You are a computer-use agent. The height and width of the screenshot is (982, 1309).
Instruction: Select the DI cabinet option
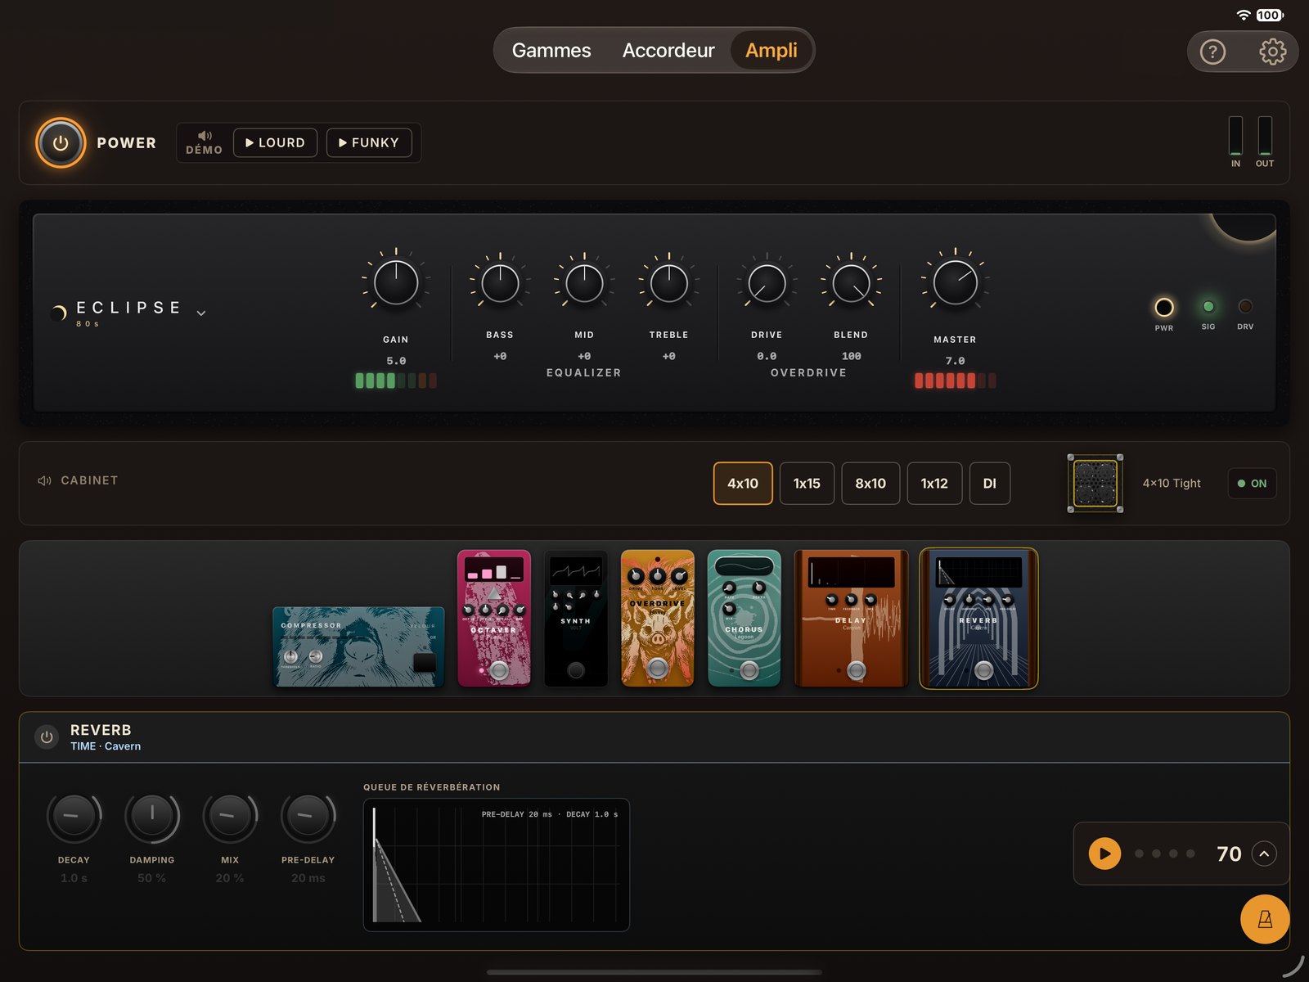point(990,484)
